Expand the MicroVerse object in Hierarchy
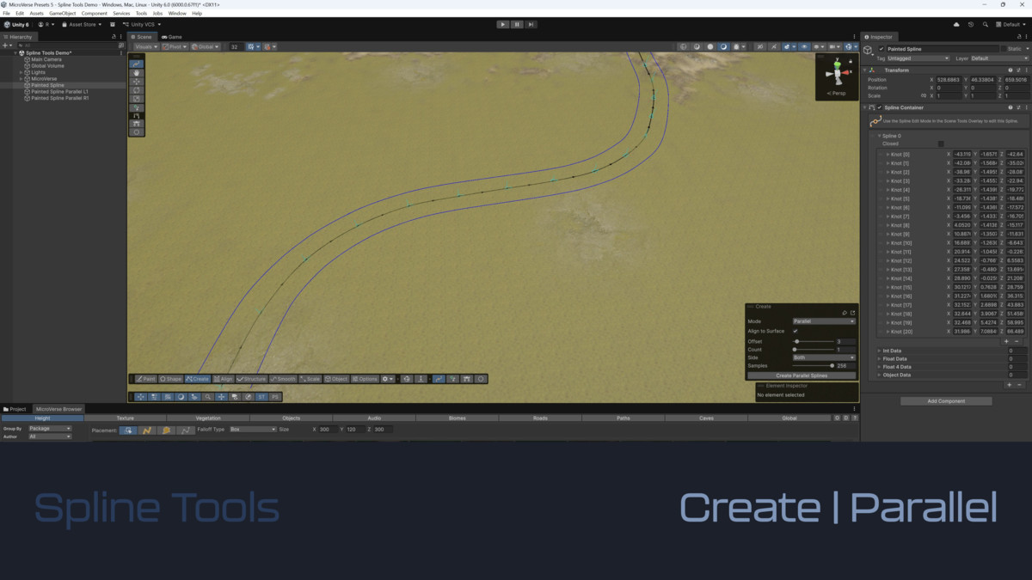1032x580 pixels. tap(21, 78)
